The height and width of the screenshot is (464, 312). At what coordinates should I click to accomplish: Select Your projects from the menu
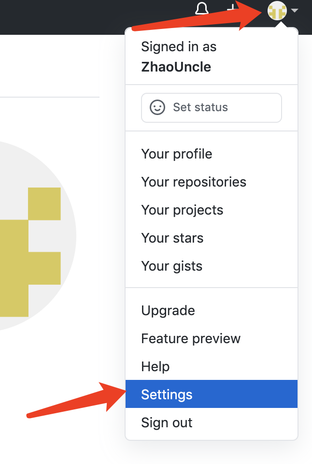182,210
